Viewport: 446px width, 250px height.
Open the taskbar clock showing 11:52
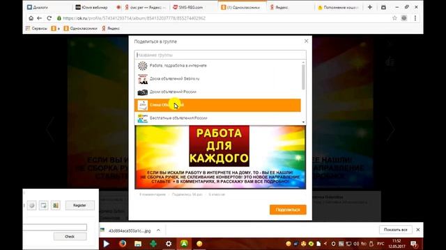(397, 244)
